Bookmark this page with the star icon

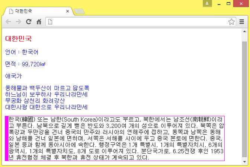[x=231, y=22]
